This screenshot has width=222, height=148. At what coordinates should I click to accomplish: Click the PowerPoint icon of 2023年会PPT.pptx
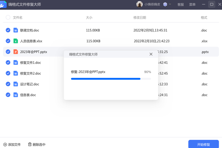tap(16, 52)
